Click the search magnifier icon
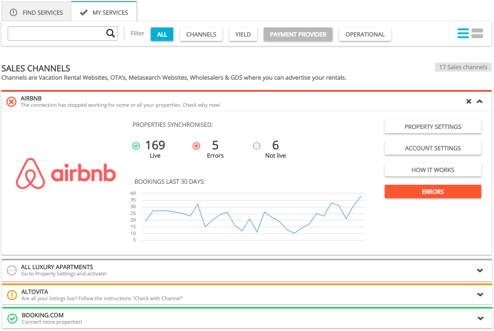The image size is (494, 331). click(111, 33)
